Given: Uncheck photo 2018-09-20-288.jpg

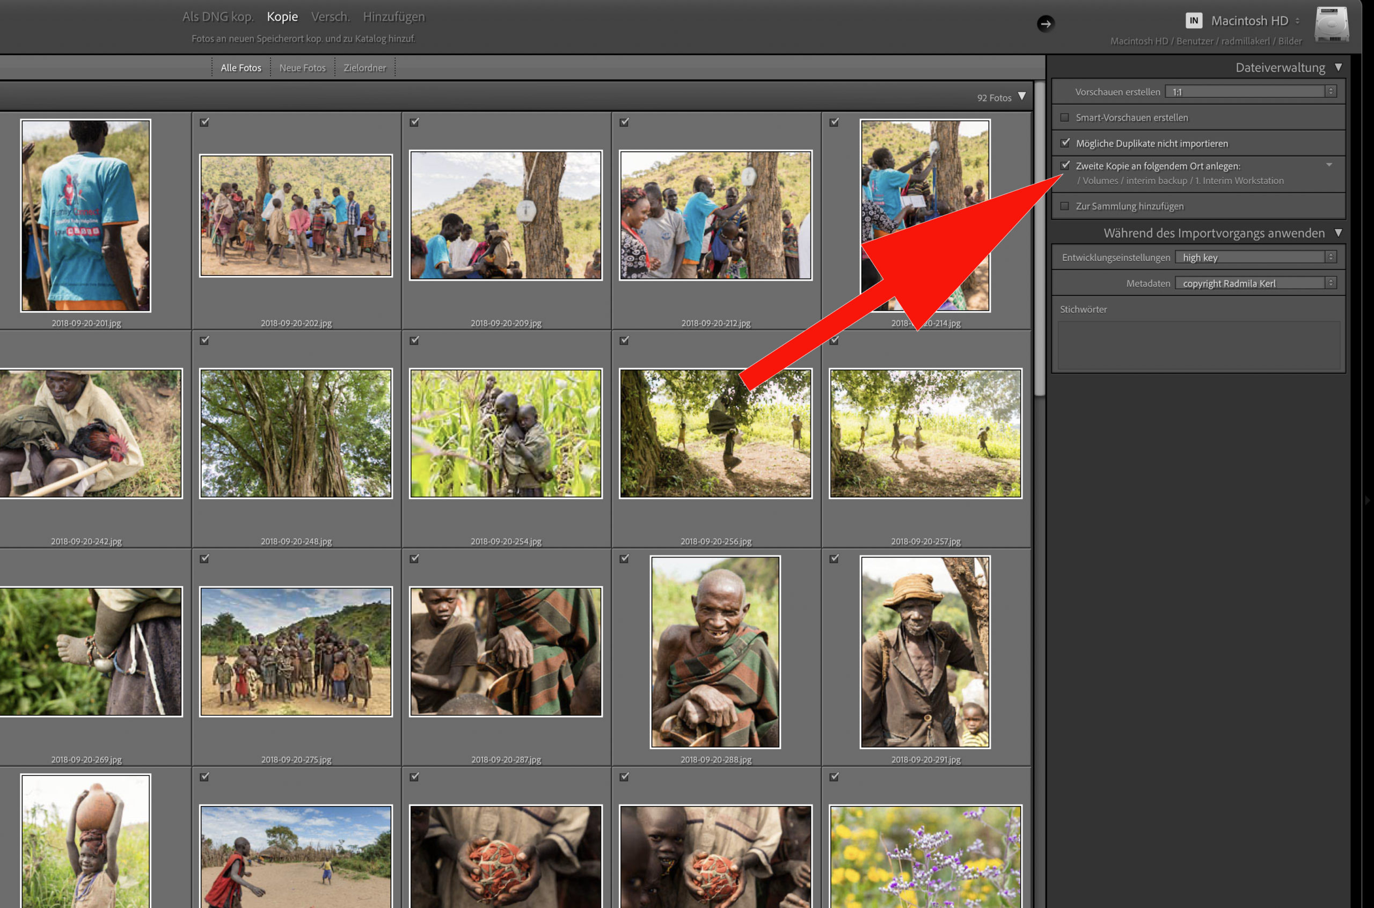Looking at the screenshot, I should [624, 559].
